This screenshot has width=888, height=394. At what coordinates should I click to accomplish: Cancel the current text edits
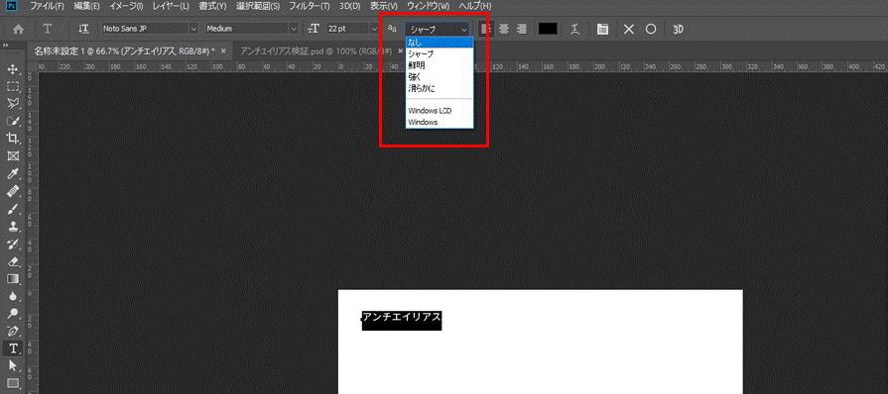[629, 29]
